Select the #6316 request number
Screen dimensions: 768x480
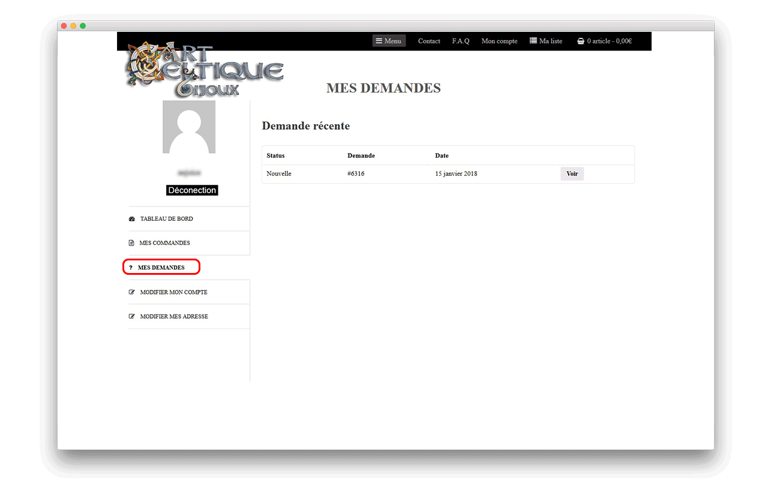coord(356,174)
